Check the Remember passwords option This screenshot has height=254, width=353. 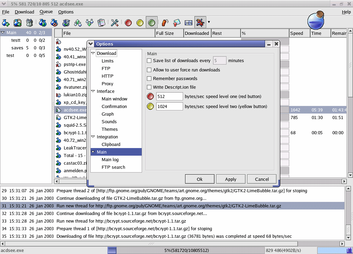coord(149,79)
